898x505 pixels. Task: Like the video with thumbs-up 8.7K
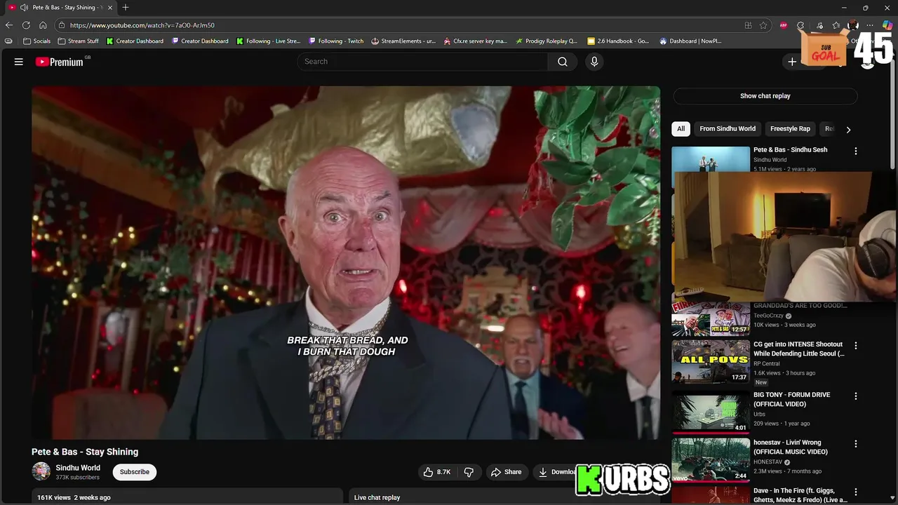pyautogui.click(x=436, y=472)
